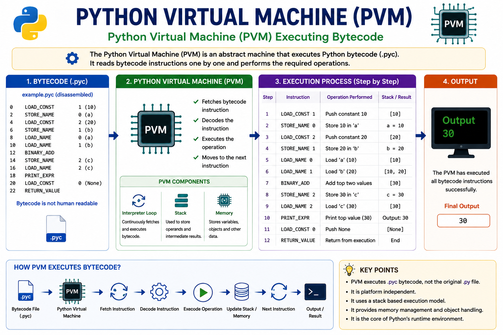Click the checkmark beside 'Fetches bytecode instruction'
503x335 pixels.
coord(196,102)
